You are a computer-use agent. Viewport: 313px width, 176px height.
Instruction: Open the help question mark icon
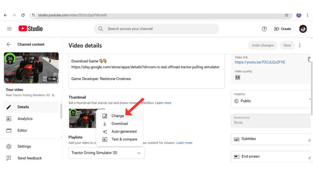tap(264, 29)
